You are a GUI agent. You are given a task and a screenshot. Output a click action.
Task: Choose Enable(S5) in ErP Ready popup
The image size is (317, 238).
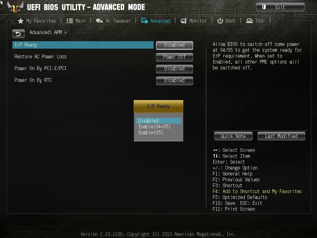tap(151, 133)
